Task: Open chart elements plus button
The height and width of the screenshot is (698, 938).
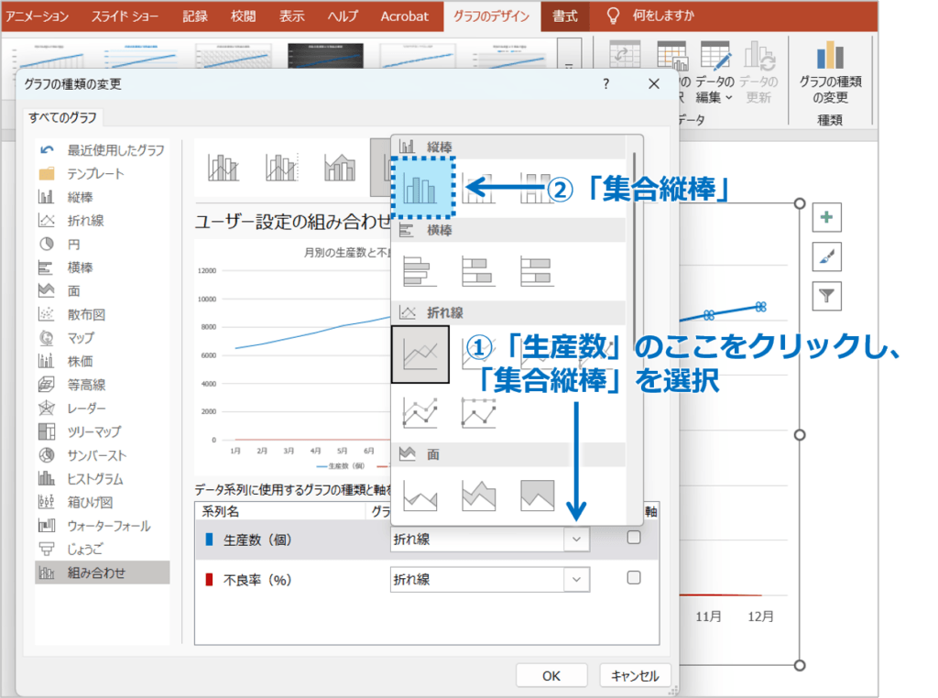Action: (x=827, y=217)
